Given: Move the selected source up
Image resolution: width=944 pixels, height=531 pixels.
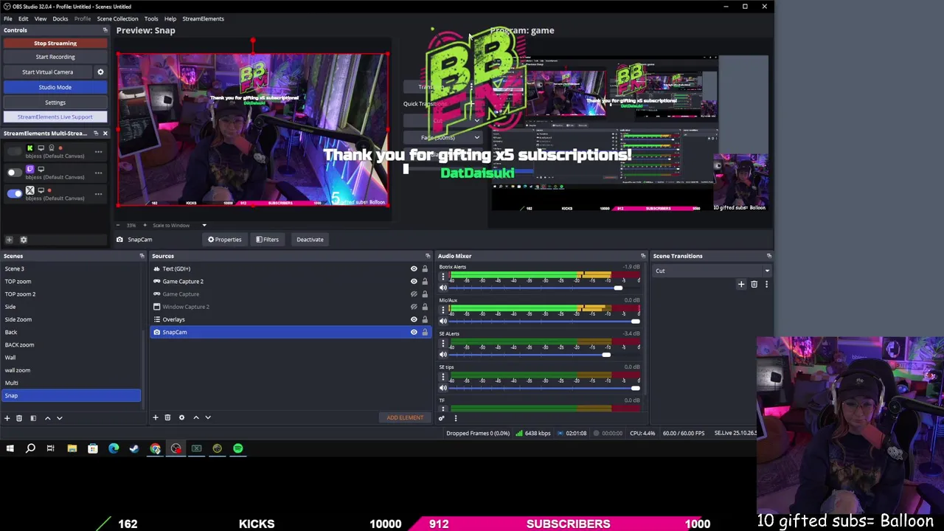Looking at the screenshot, I should (x=195, y=417).
